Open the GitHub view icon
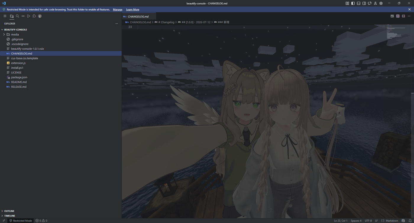Image resolution: width=414 pixels, height=223 pixels. tap(40, 16)
